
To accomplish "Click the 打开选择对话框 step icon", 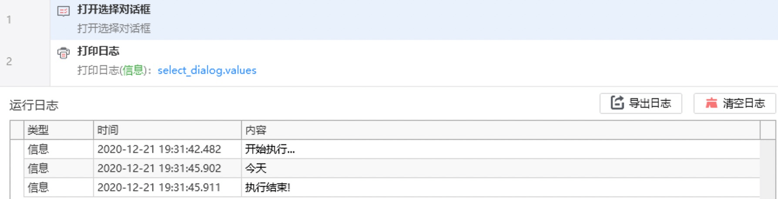I will click(x=64, y=11).
